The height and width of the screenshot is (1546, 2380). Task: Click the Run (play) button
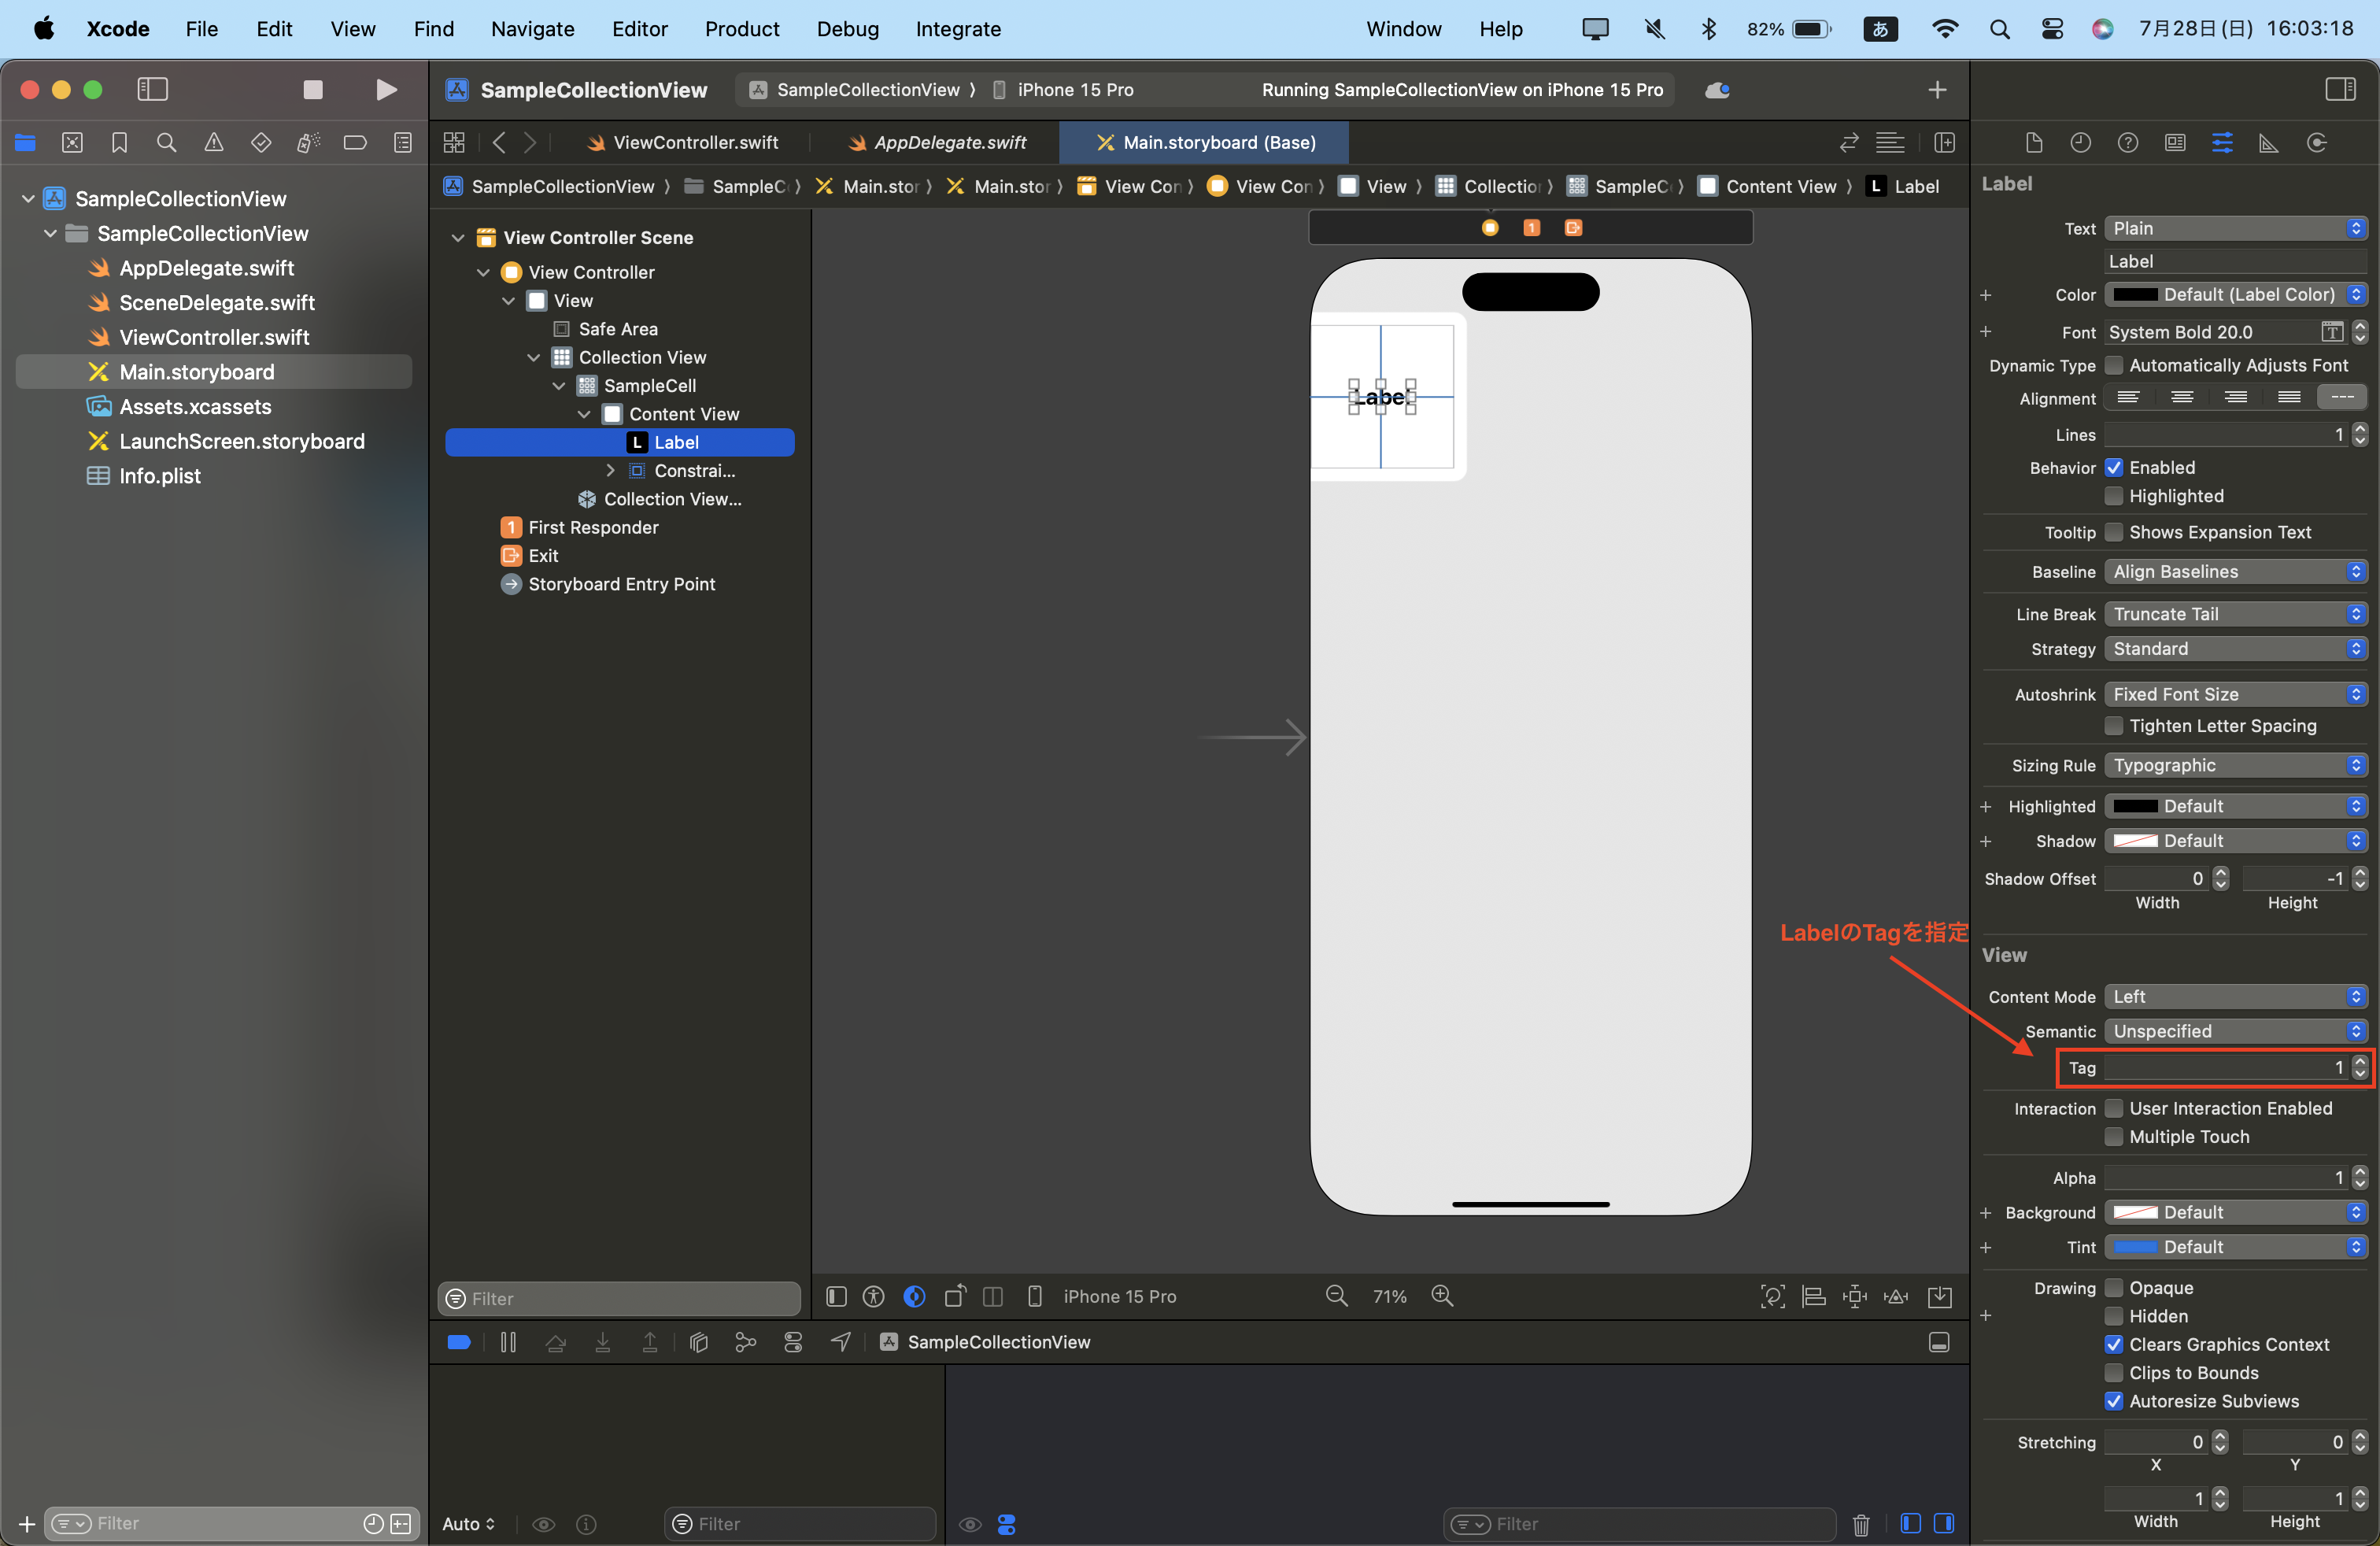click(386, 90)
